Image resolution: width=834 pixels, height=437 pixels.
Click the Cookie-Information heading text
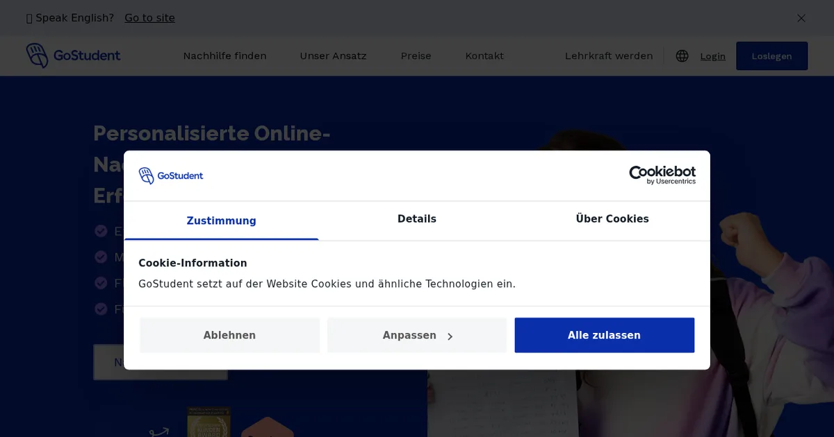tap(193, 263)
